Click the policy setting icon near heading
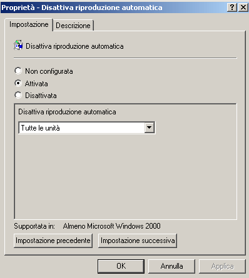This screenshot has height=278, width=249. pyautogui.click(x=18, y=45)
